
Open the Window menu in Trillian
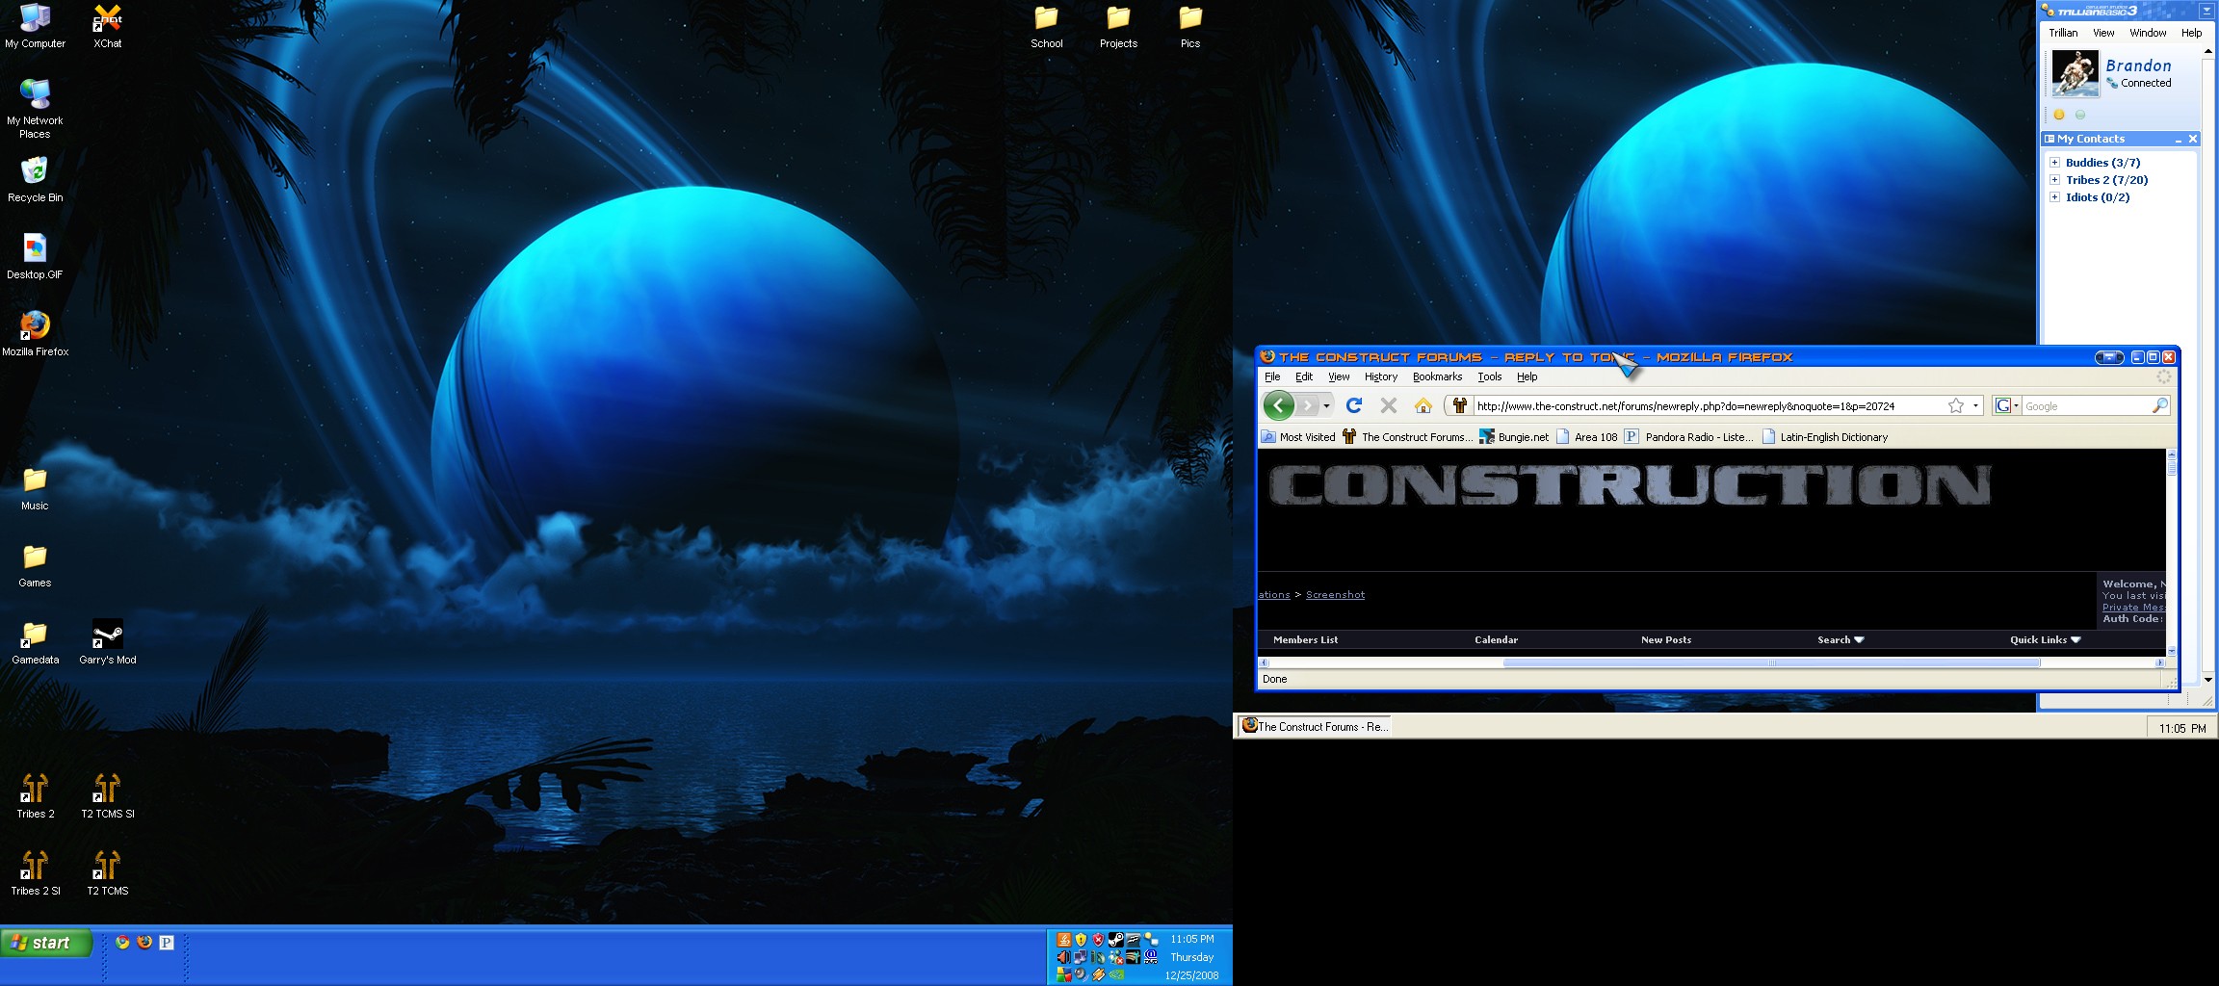pos(2148,33)
